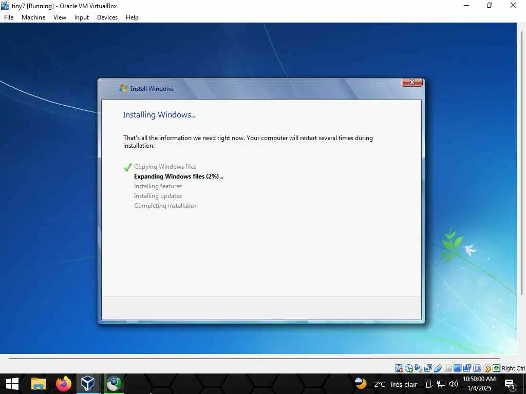Minimize the VirtualBox window
The width and height of the screenshot is (526, 394).
coord(466,5)
